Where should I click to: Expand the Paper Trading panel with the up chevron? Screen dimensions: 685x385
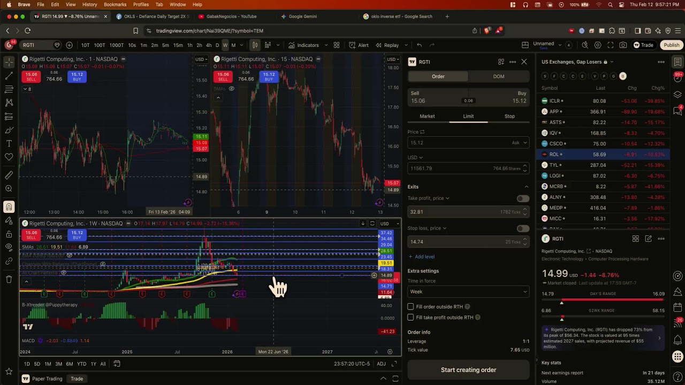coord(383,379)
